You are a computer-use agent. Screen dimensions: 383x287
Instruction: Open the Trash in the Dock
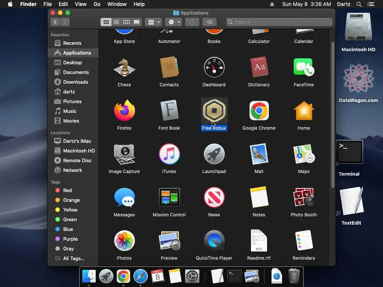[x=294, y=276]
